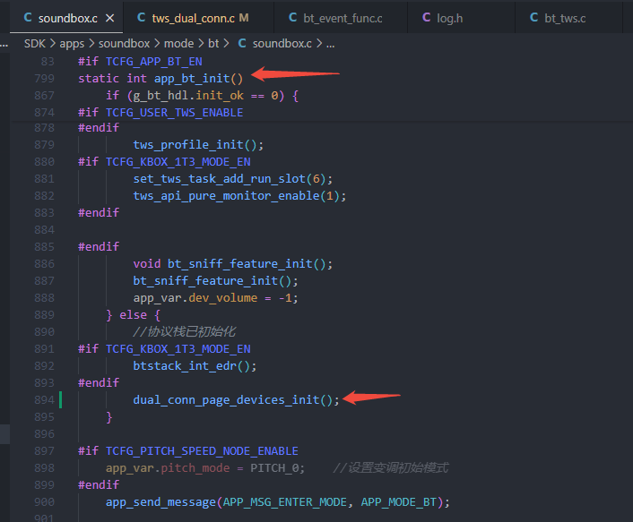This screenshot has width=633, height=522.
Task: Click on btstack_int_edr call
Action: point(185,366)
